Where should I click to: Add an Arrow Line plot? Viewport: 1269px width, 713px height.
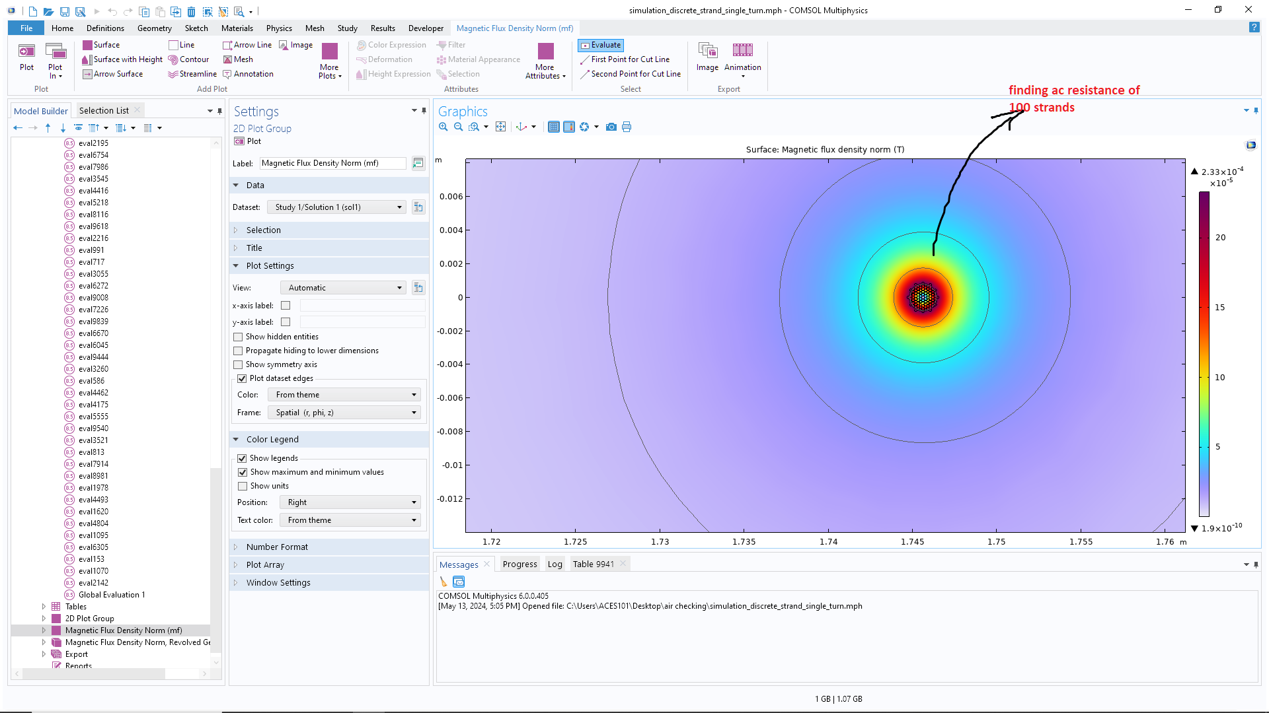228,45
